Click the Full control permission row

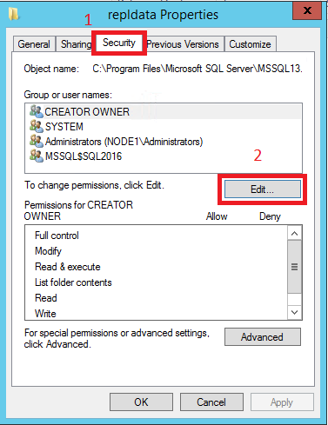[157, 236]
